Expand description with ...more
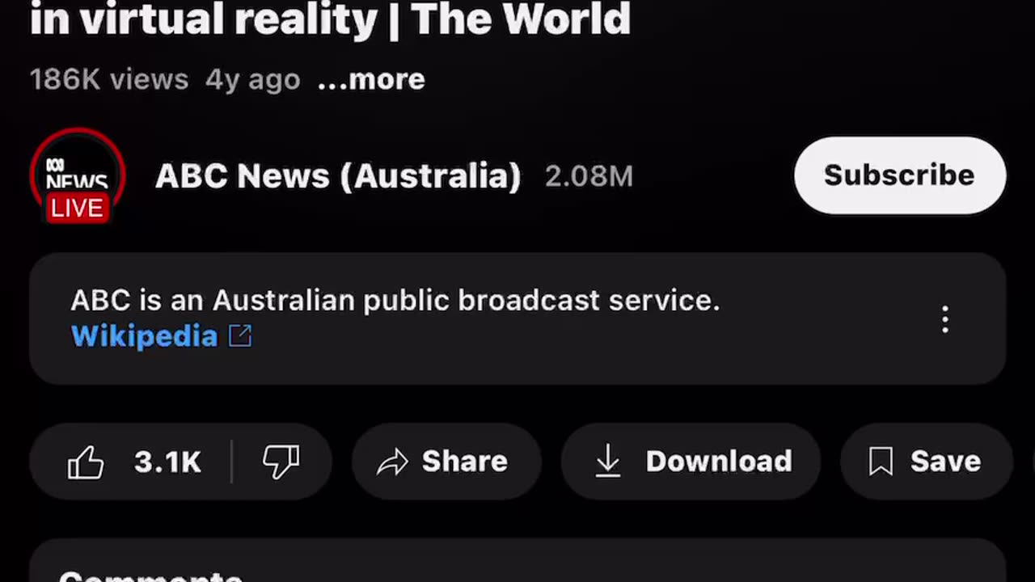This screenshot has height=582, width=1035. point(371,79)
